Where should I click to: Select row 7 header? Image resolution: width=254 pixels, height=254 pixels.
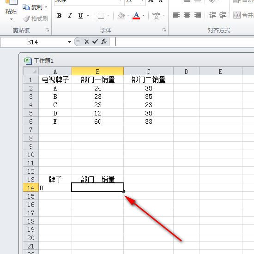pyautogui.click(x=31, y=130)
